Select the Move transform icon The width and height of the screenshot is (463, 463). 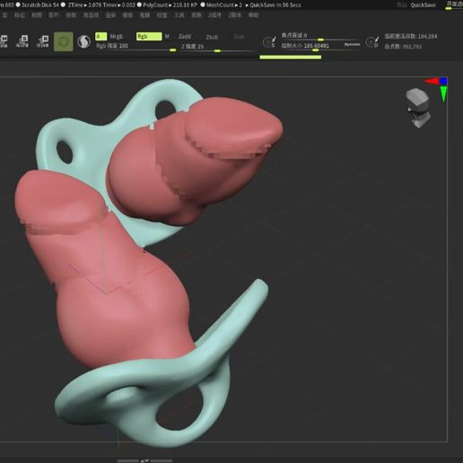[x=4, y=41]
